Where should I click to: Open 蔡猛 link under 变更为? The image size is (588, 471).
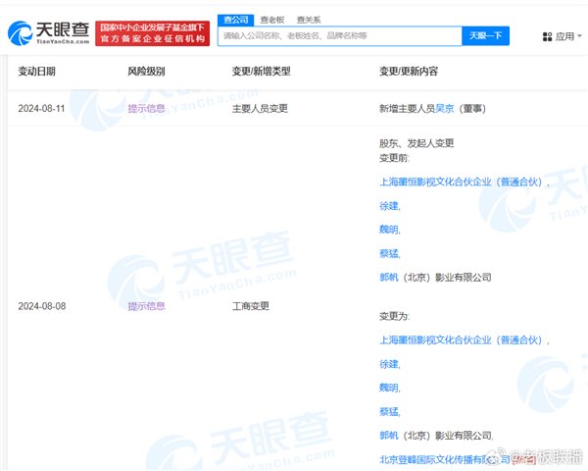coord(388,412)
